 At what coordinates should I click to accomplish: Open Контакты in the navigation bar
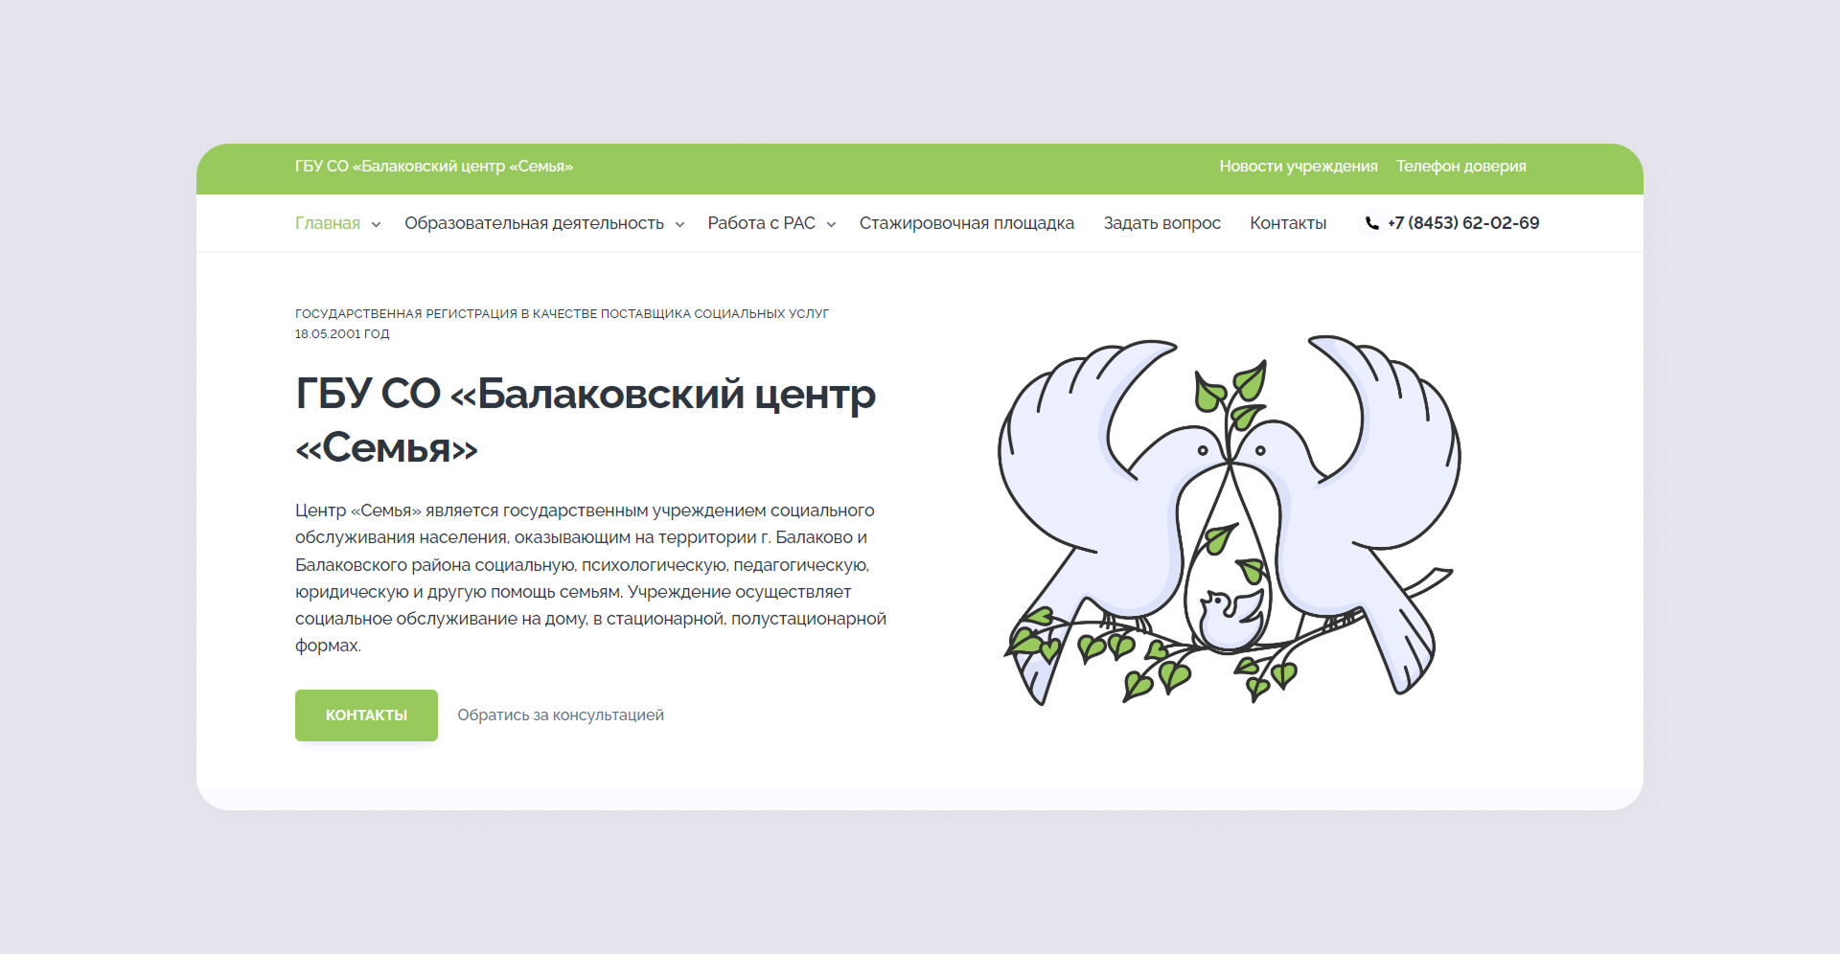pyautogui.click(x=1287, y=223)
